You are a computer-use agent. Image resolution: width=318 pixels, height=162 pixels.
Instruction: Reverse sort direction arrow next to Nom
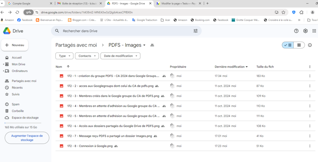coord(68,67)
